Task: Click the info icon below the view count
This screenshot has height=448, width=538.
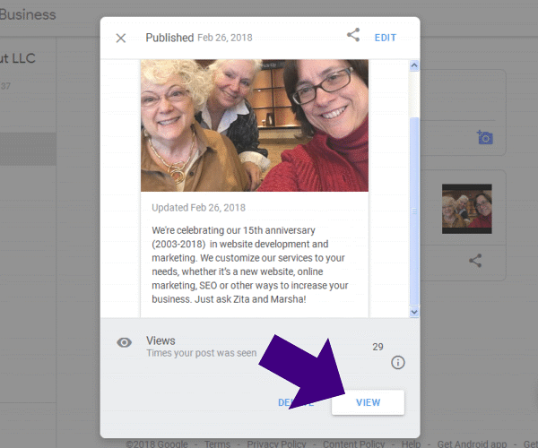Action: (x=398, y=363)
